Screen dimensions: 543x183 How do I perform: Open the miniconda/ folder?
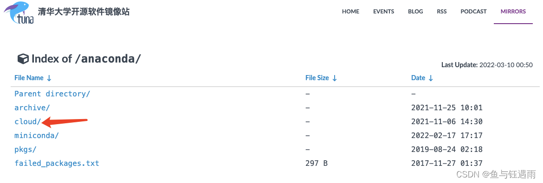[36, 135]
